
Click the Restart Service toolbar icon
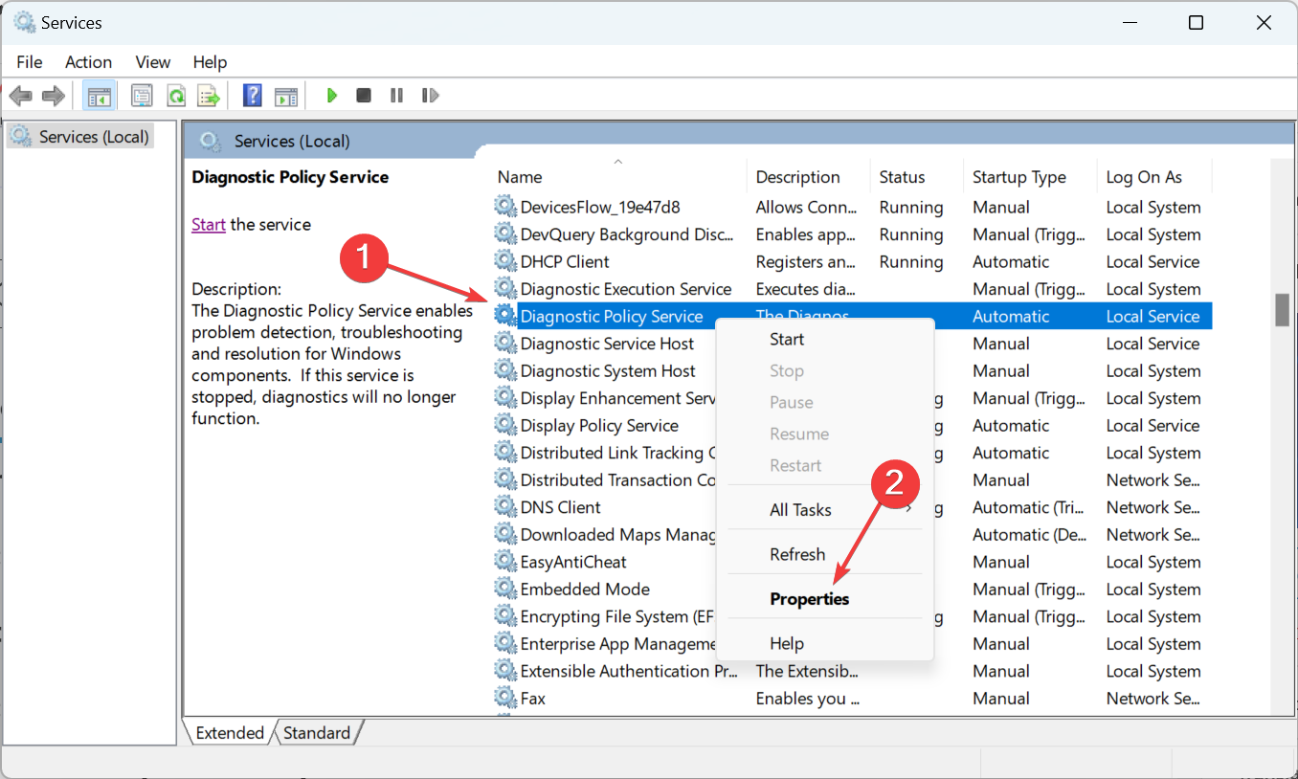click(x=431, y=96)
